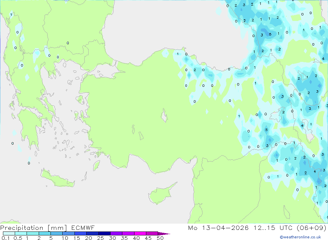
Task: Click the '15' legend scale label
Action: pos(77,238)
